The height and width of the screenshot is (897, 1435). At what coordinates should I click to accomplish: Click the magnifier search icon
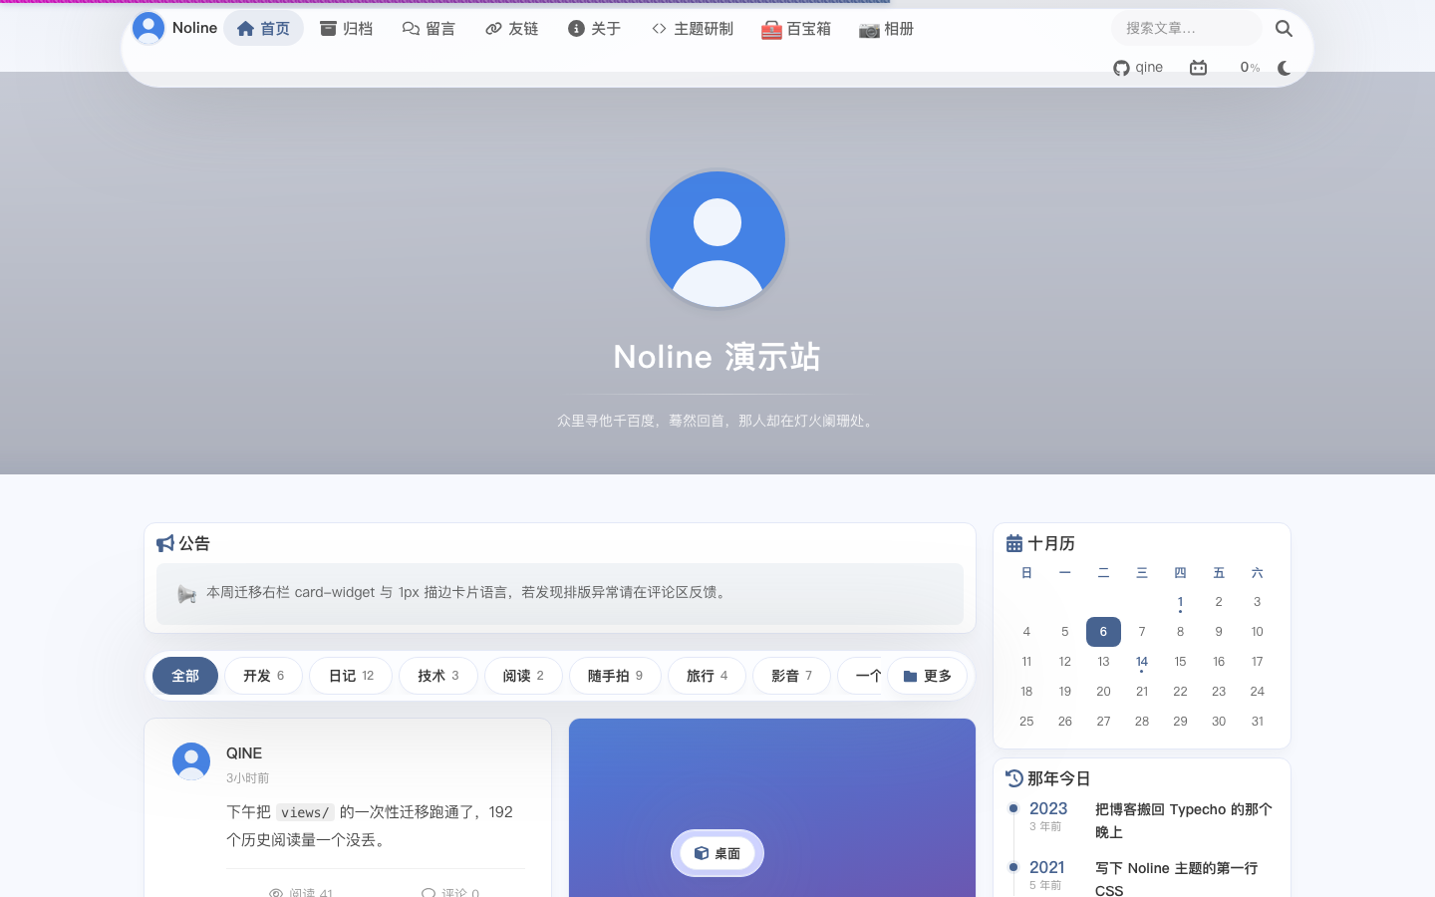(1284, 29)
